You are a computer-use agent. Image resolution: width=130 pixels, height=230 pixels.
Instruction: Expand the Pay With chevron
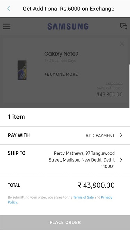(121, 135)
